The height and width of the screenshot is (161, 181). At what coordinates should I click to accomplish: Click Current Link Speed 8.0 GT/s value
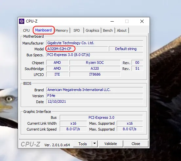[73, 129]
